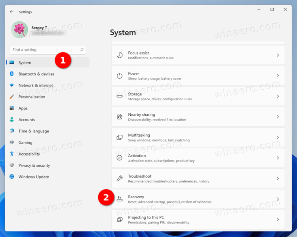Click the Accounts person icon
Screen dimensions: 297x237
coord(12,119)
